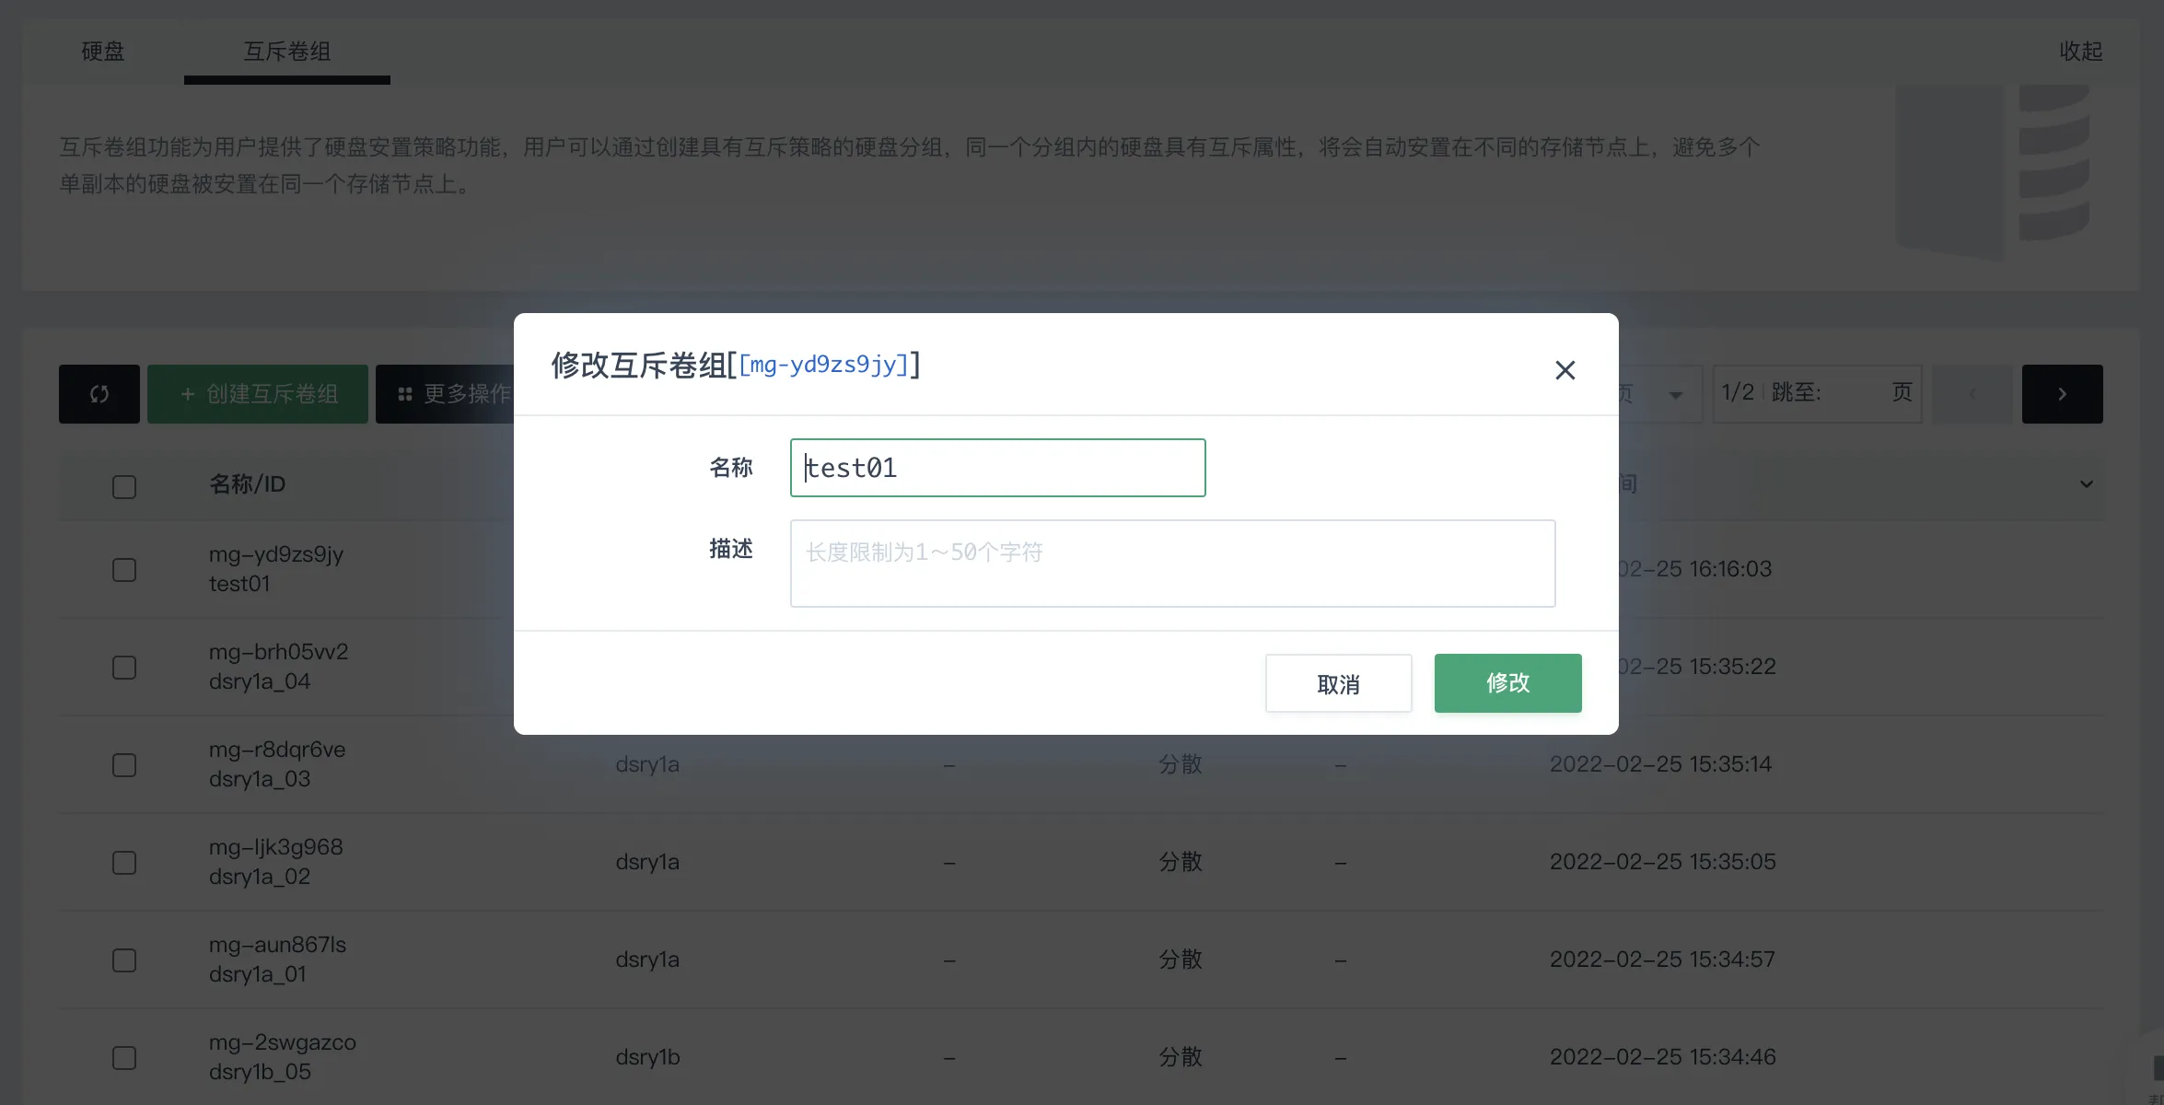Click the [mg-yd9zs9jy] ID in dialog title
Screen dimensions: 2164x1105
824,365
